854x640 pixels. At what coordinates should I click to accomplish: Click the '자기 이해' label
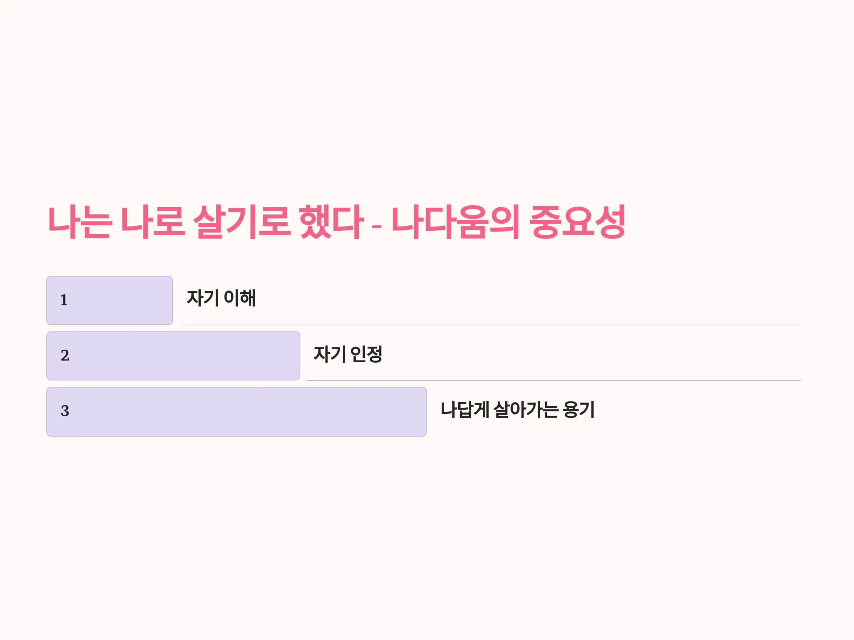pyautogui.click(x=221, y=298)
